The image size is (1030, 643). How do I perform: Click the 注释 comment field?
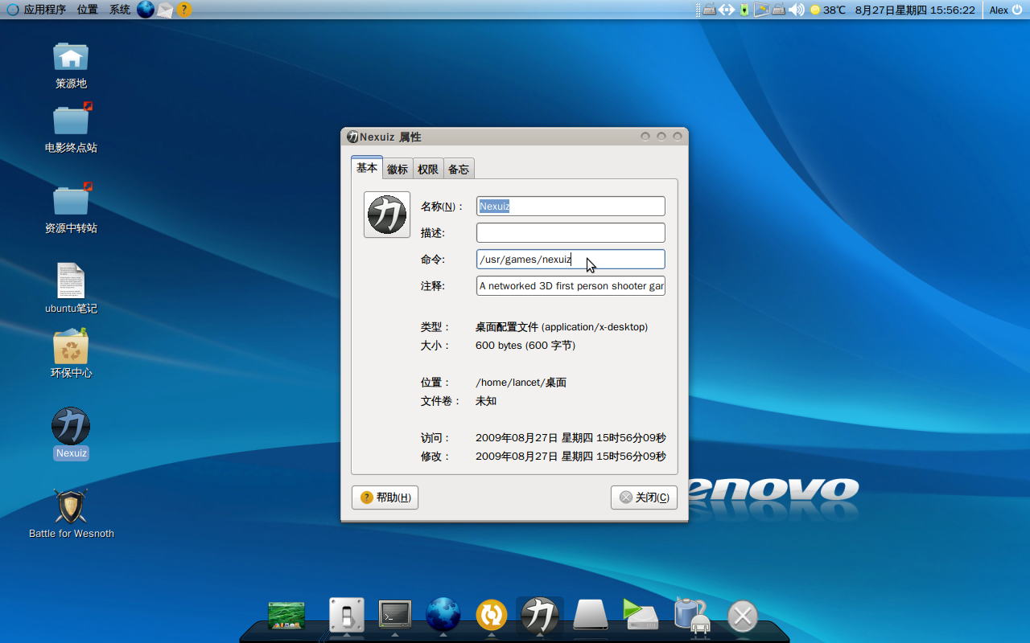pyautogui.click(x=571, y=285)
